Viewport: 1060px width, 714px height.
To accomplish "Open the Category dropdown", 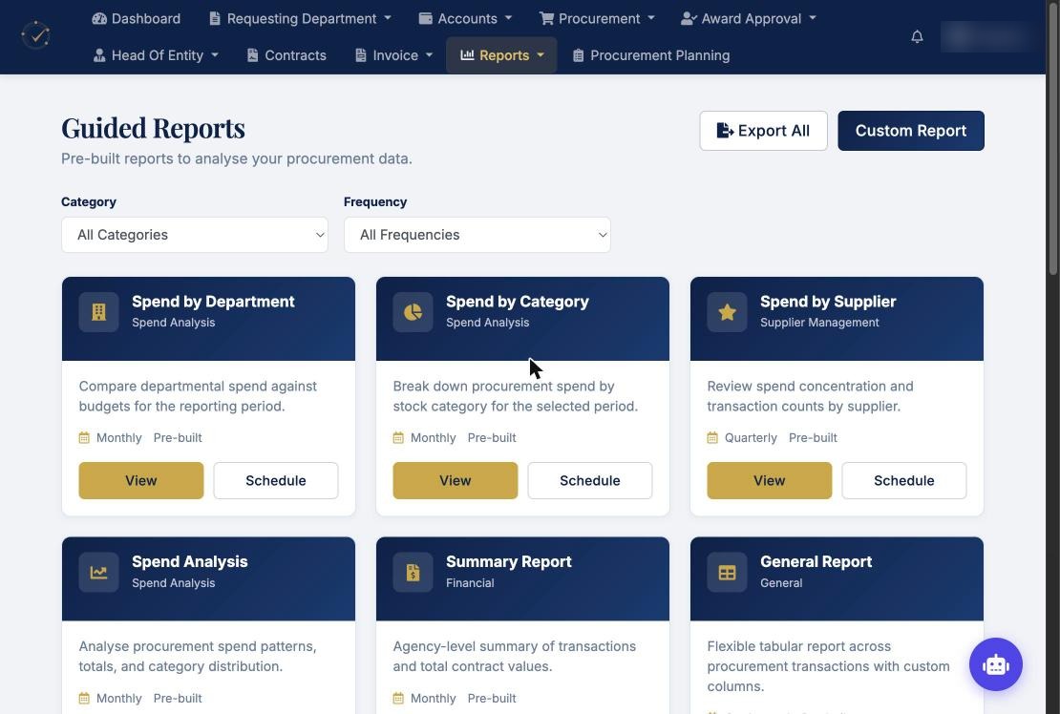I will tap(195, 235).
